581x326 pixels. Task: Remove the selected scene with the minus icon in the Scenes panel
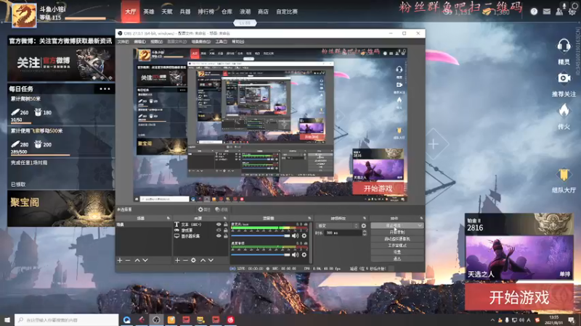click(128, 260)
